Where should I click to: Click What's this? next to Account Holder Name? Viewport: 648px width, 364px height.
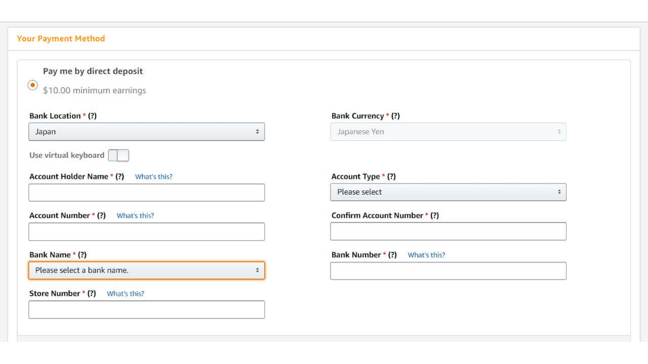153,177
